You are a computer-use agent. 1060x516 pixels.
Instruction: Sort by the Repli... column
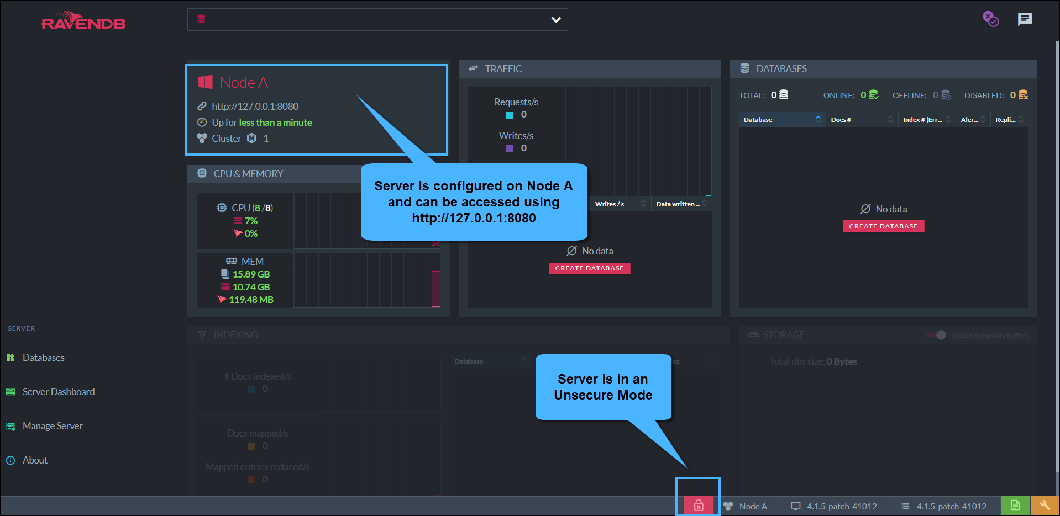[x=1009, y=120]
